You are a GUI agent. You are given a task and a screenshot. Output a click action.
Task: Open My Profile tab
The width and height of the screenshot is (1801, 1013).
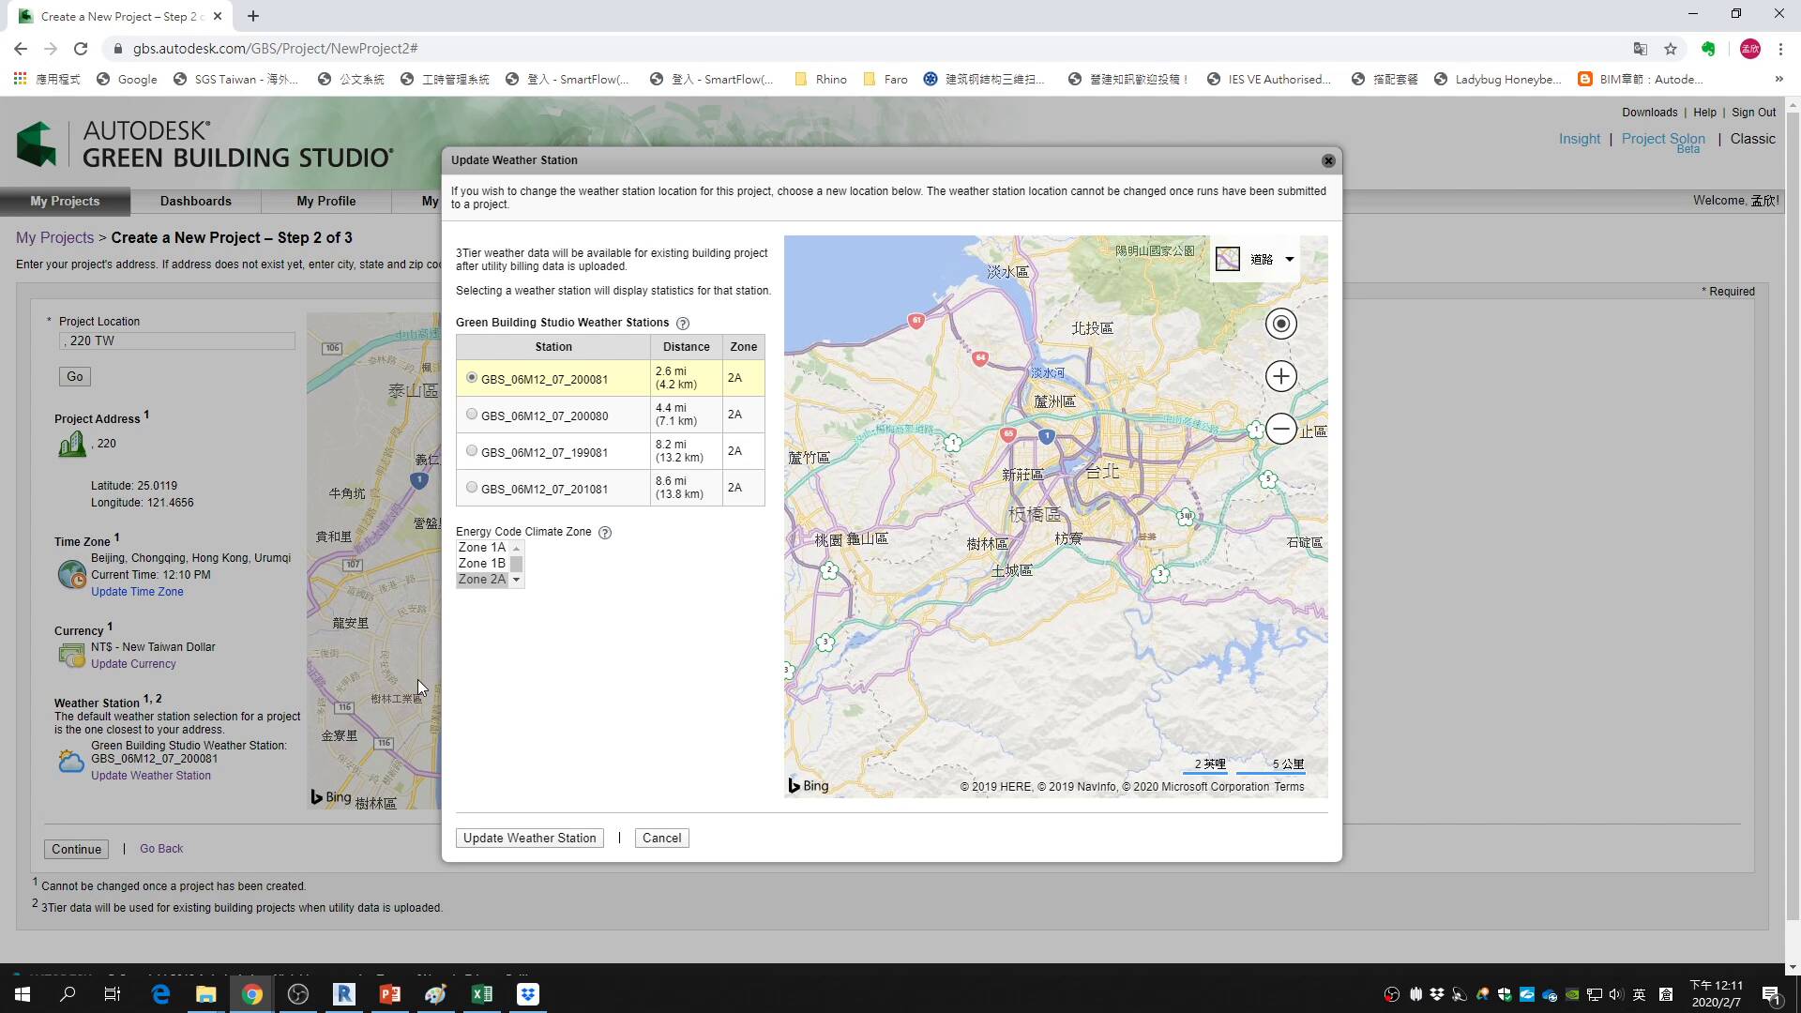click(325, 201)
